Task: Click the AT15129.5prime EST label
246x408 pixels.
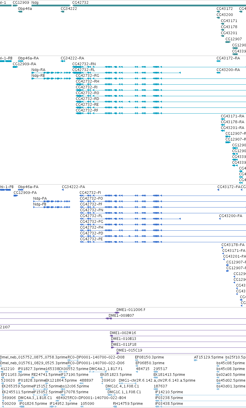Action: point(209,357)
